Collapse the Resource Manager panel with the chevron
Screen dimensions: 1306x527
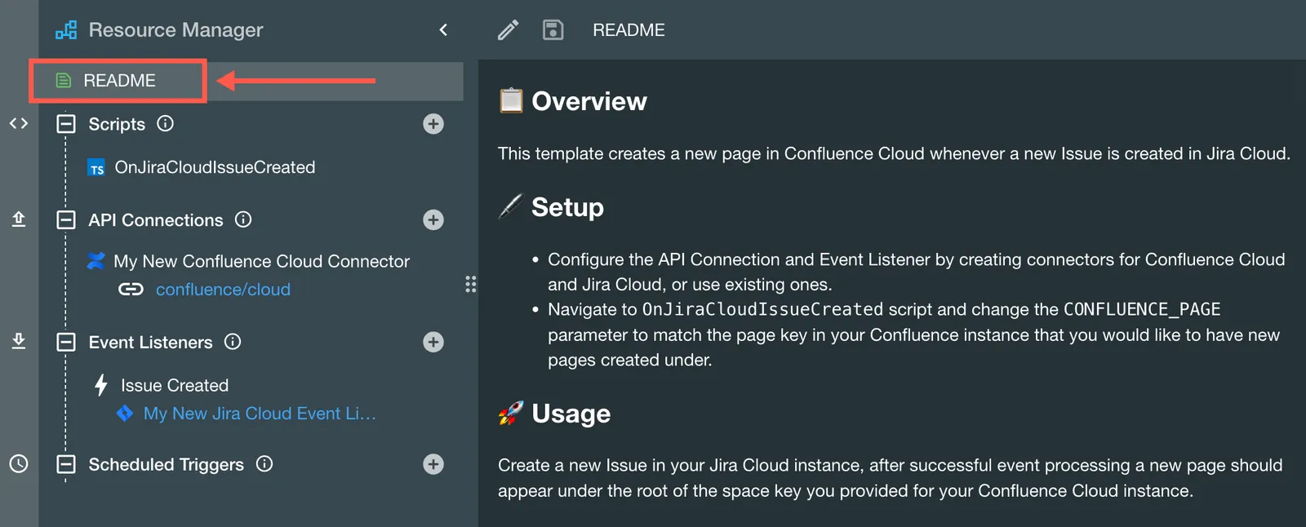[443, 30]
